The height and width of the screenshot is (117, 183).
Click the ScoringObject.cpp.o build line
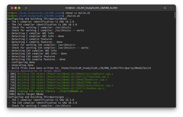point(60,74)
